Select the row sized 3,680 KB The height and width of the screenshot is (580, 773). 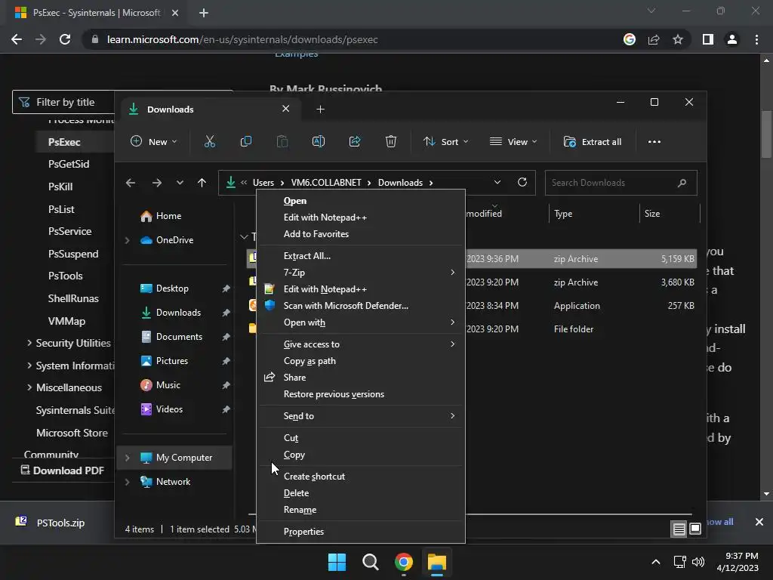pos(471,282)
